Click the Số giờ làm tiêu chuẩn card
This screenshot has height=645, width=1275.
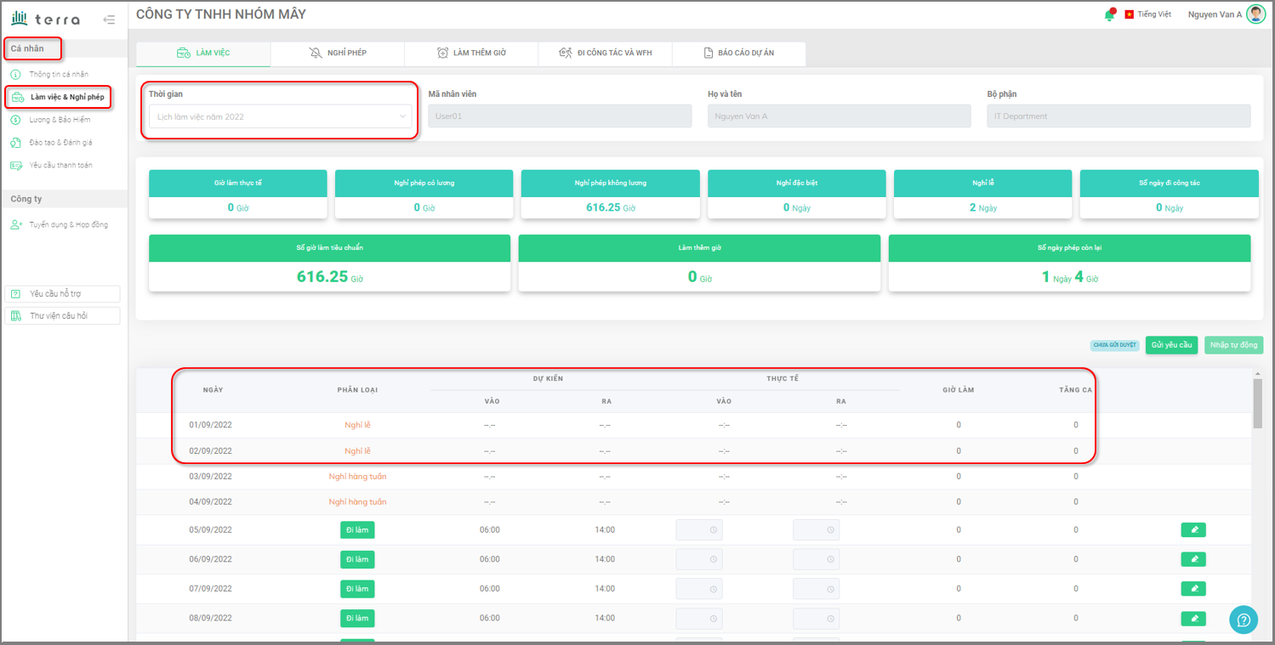pyautogui.click(x=329, y=263)
